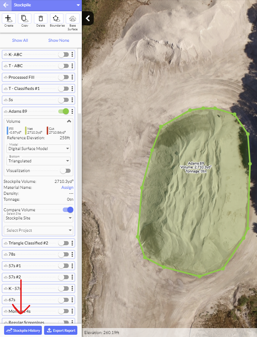Turn off Adams 89 visibility toggle
Viewport: 257px width, 337px height.
click(64, 111)
